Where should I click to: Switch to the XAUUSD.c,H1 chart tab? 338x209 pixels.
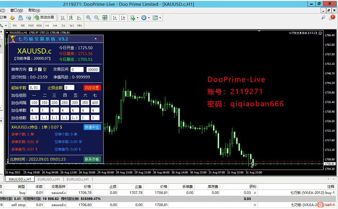pyautogui.click(x=20, y=179)
